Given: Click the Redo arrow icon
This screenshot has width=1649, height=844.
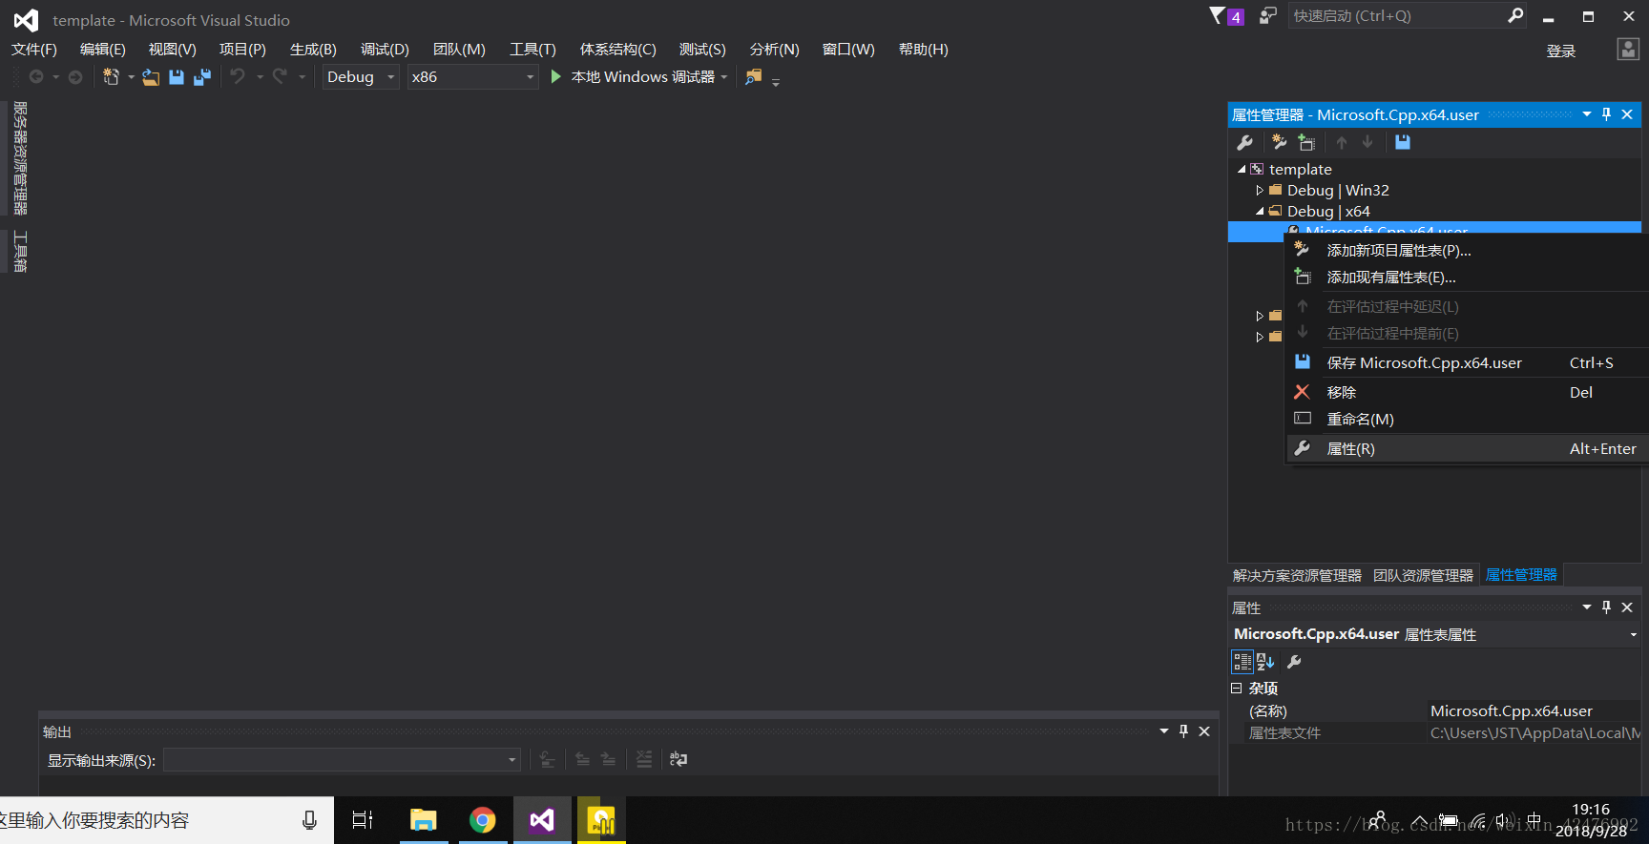Looking at the screenshot, I should click(x=280, y=76).
